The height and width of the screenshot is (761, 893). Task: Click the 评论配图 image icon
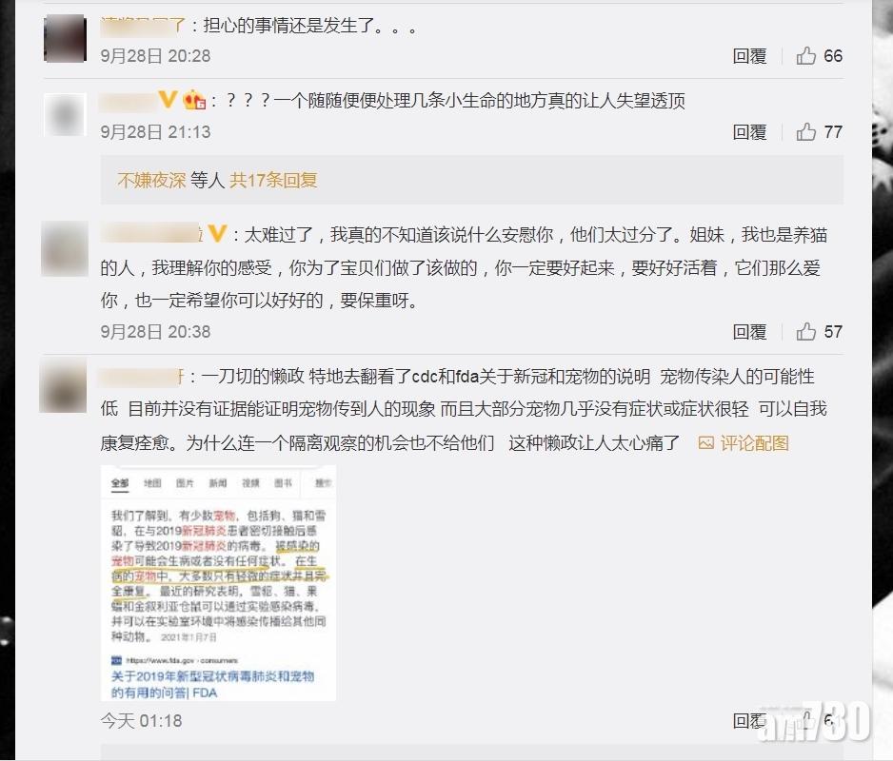click(x=706, y=443)
